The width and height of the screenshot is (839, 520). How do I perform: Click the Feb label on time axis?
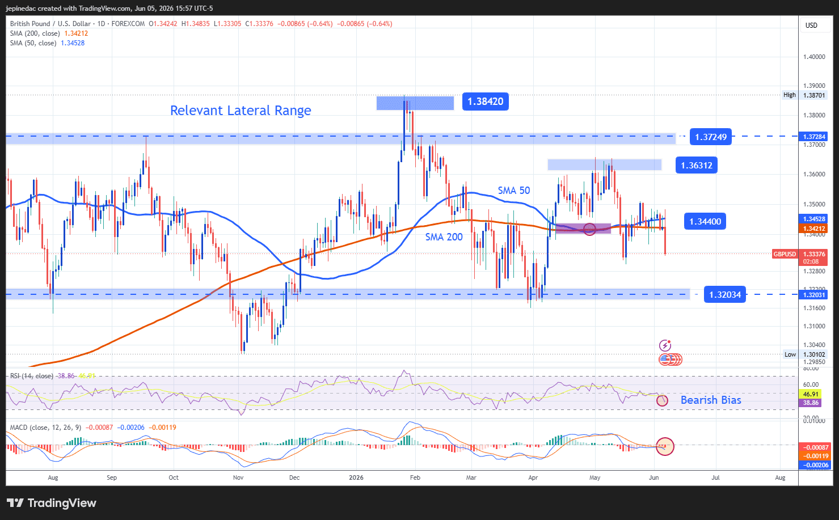point(415,477)
